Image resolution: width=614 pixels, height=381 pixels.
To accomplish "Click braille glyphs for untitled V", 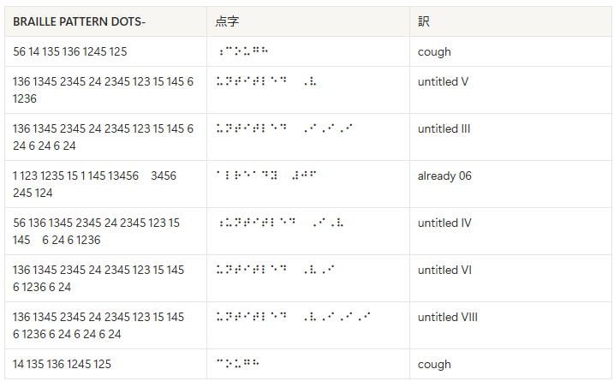I will (266, 81).
